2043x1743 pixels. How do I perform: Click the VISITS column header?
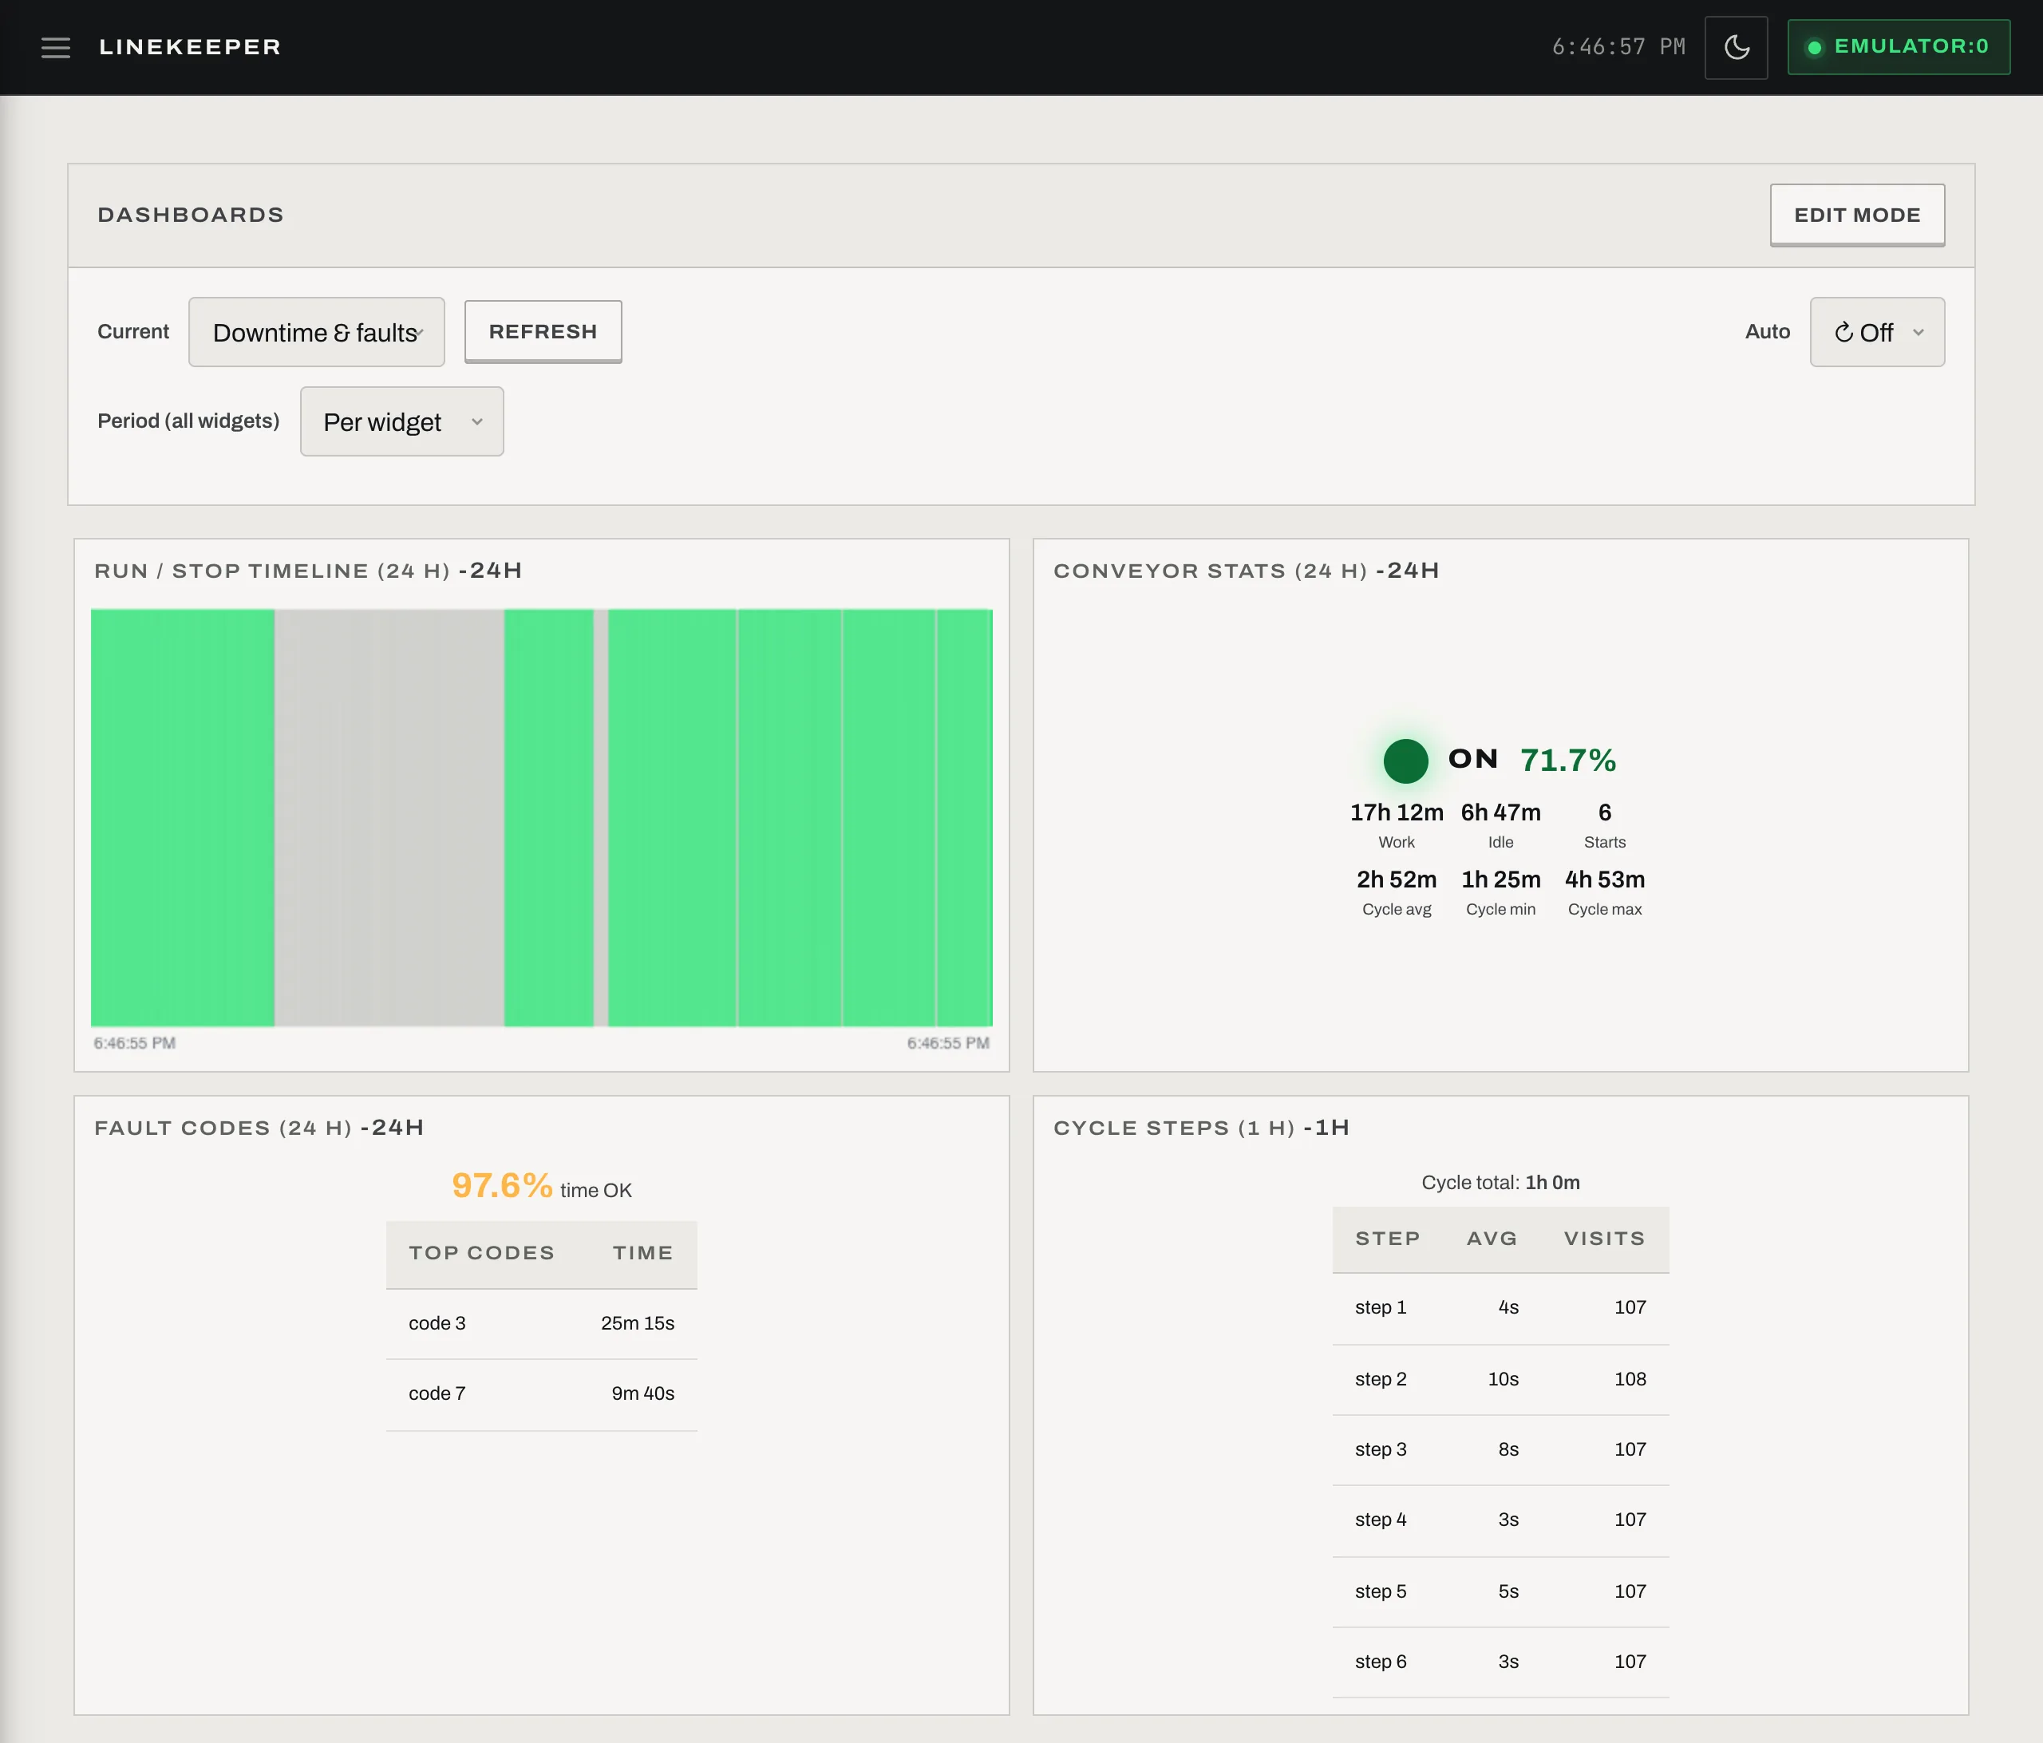pyautogui.click(x=1604, y=1239)
